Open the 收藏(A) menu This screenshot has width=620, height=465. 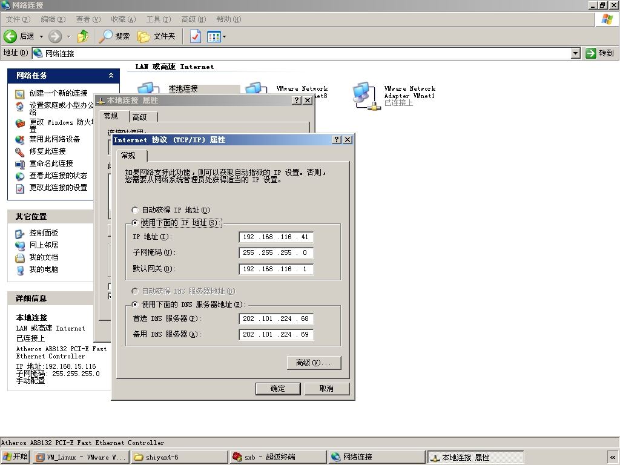pyautogui.click(x=124, y=19)
